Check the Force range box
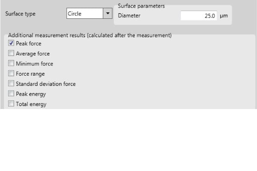Viewport: 257px width, 171px height. [x=11, y=74]
